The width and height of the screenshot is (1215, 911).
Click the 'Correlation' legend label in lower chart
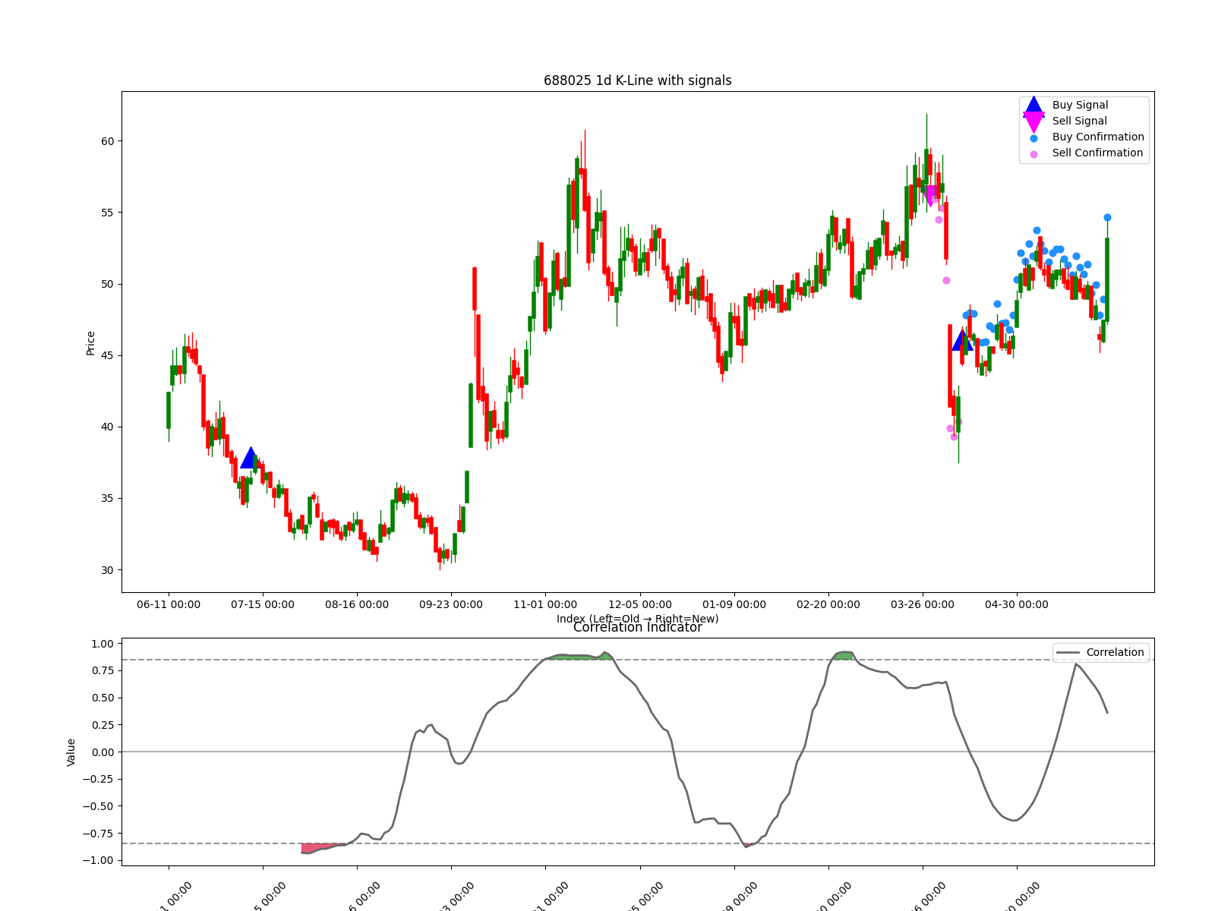point(1115,652)
